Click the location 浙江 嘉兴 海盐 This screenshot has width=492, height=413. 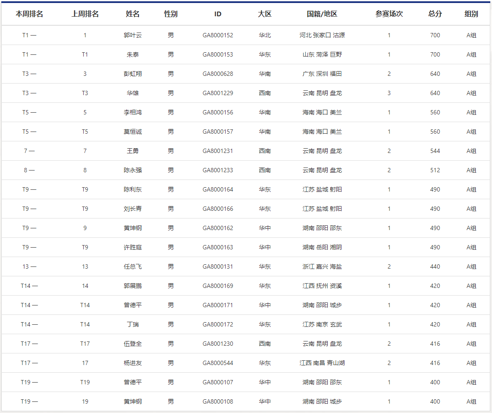[x=322, y=266]
